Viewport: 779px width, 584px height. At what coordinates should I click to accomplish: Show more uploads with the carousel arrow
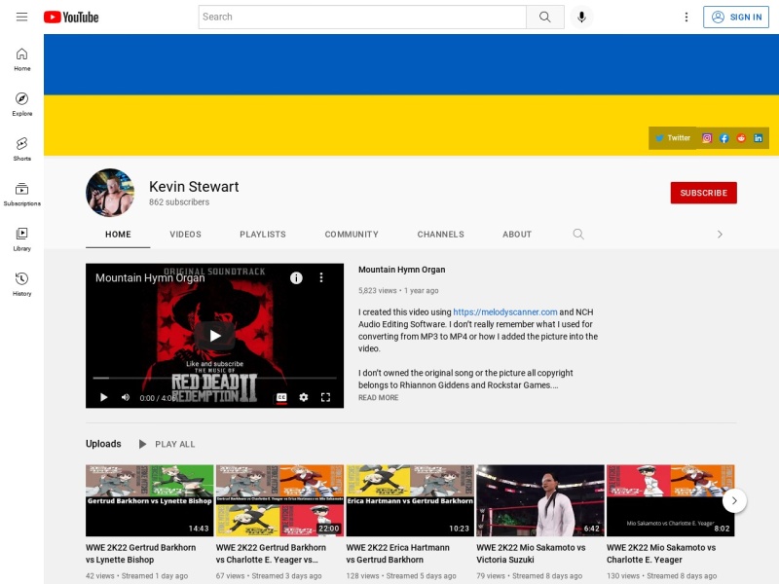tap(734, 500)
